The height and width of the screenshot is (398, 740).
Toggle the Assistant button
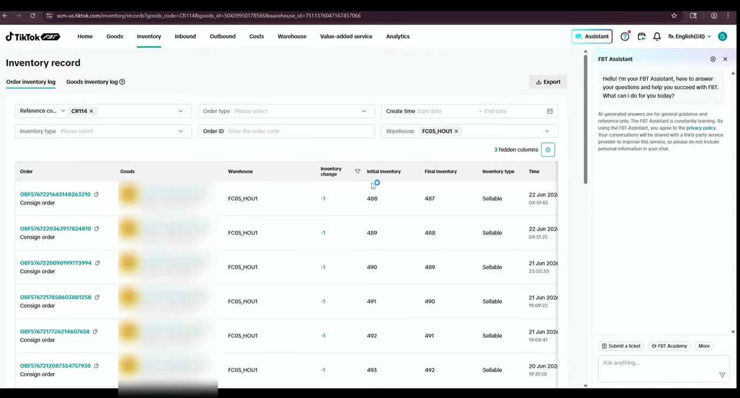click(x=592, y=36)
